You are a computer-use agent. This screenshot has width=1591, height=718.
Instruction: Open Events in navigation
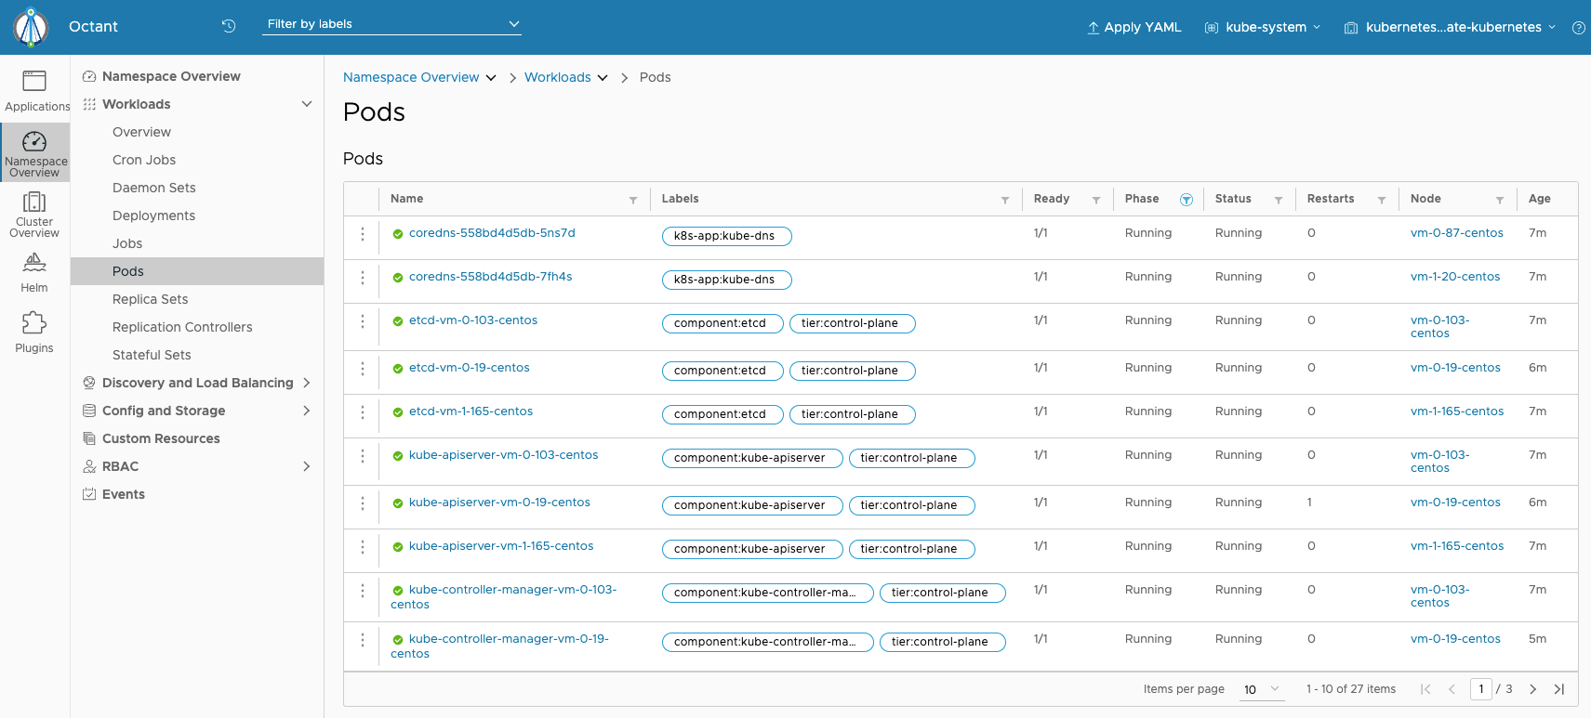point(124,494)
